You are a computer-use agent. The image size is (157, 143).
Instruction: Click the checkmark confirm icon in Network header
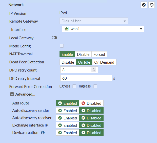144,5
